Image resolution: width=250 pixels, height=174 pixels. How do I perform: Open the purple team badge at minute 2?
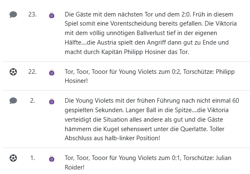pyautogui.click(x=52, y=101)
